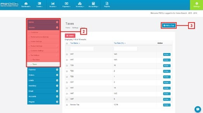Screen dimensions: 203x113
Task: Check the Service Tax row checkbox
Action: [x=67, y=105]
